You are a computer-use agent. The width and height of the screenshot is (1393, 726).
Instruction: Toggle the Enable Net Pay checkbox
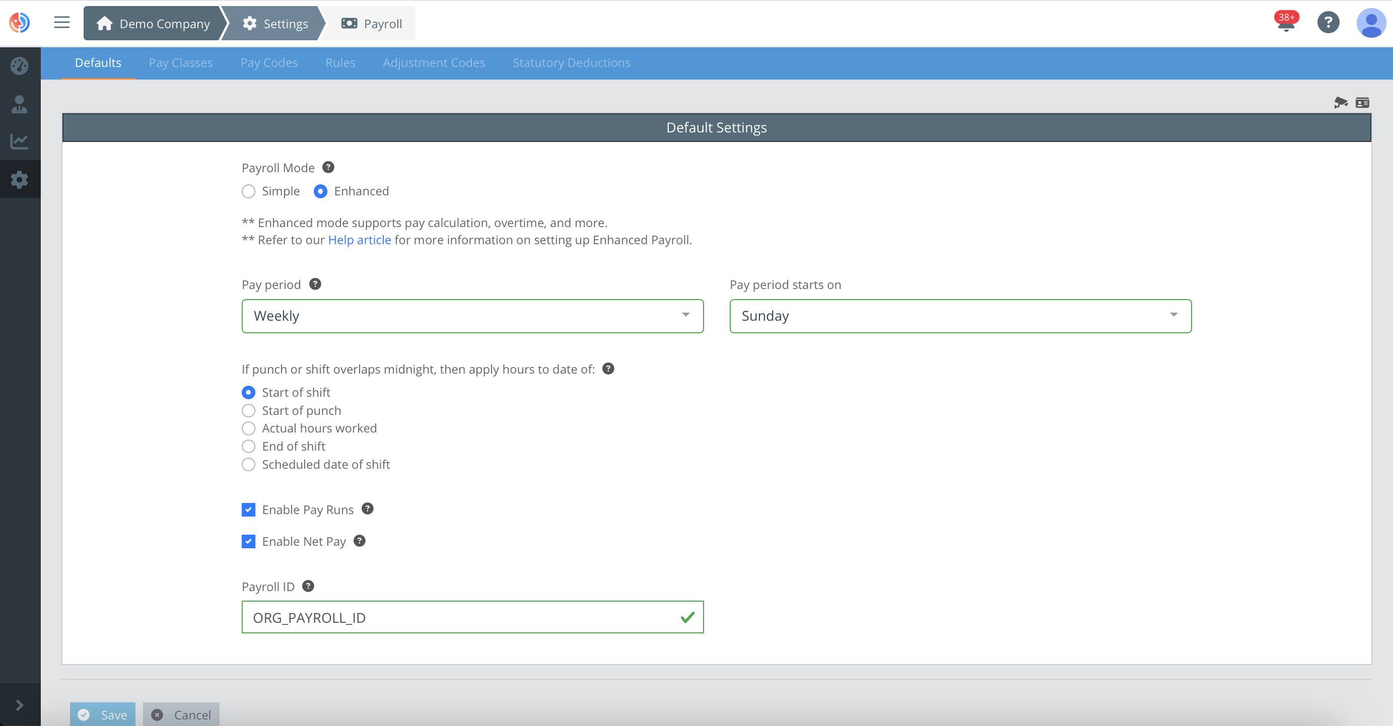click(248, 542)
